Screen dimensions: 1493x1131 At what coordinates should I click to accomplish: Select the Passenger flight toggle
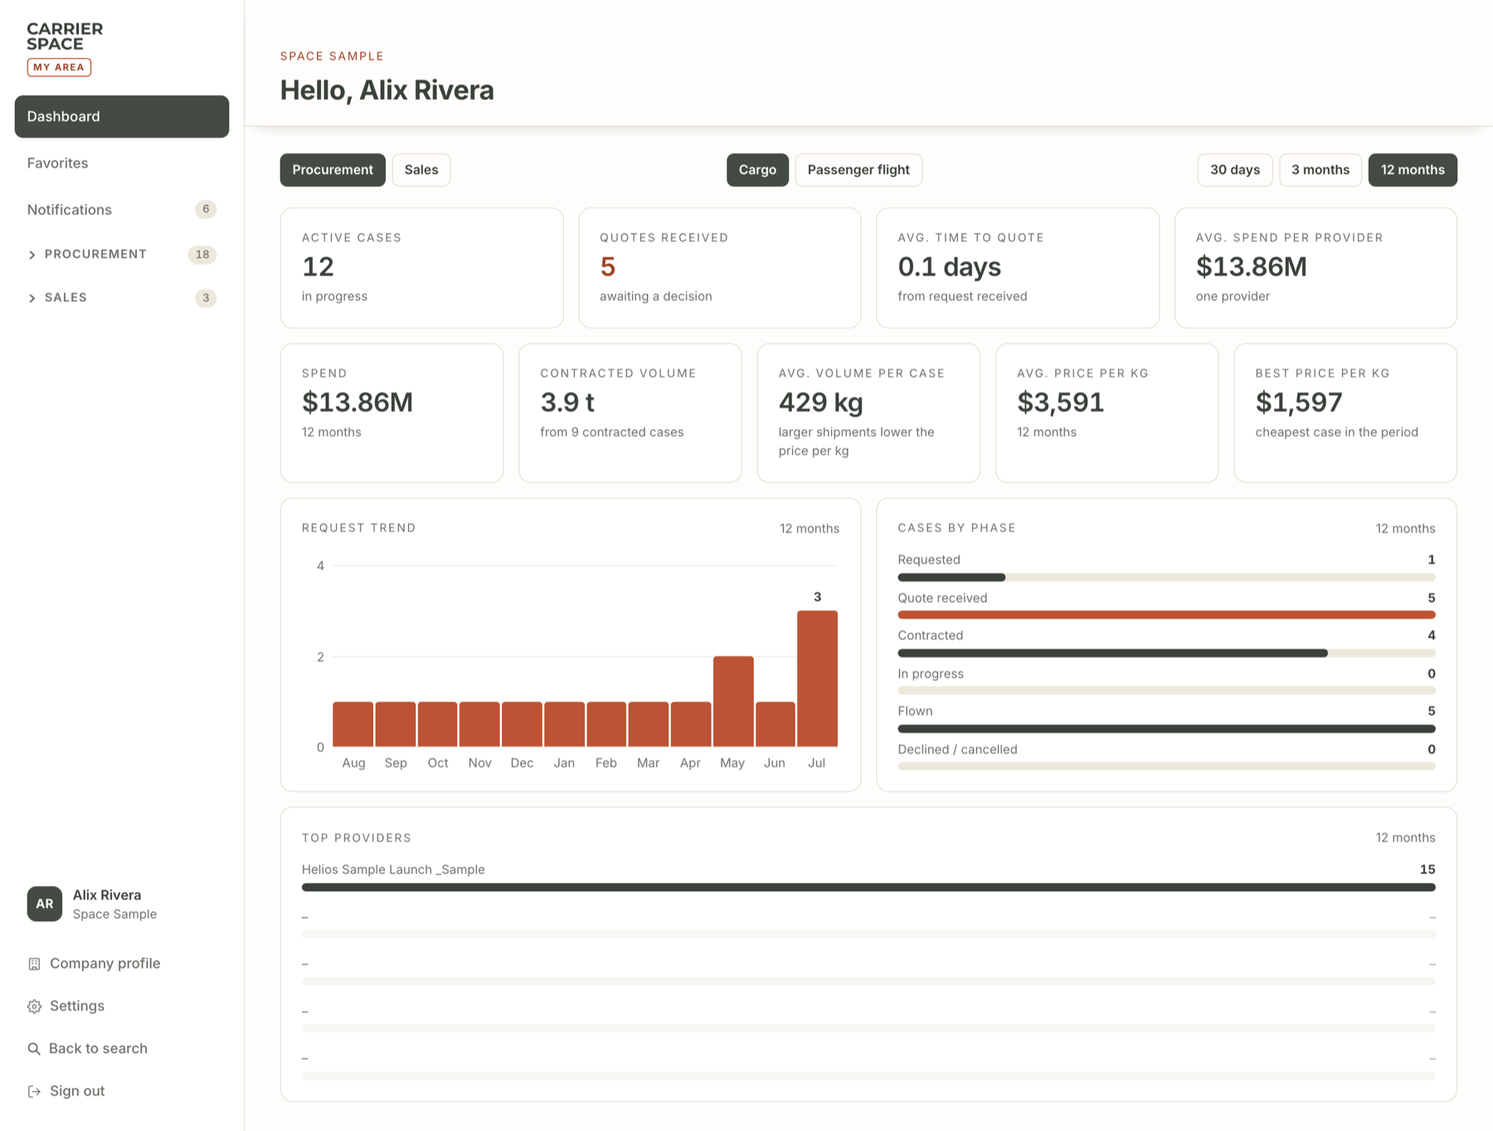pyautogui.click(x=858, y=170)
